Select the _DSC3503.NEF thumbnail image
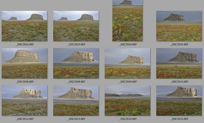This screenshot has height=123, width=204. (x=76, y=26)
